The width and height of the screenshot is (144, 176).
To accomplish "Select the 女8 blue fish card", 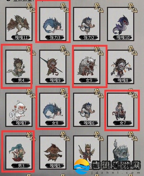I will click(x=53, y=110).
